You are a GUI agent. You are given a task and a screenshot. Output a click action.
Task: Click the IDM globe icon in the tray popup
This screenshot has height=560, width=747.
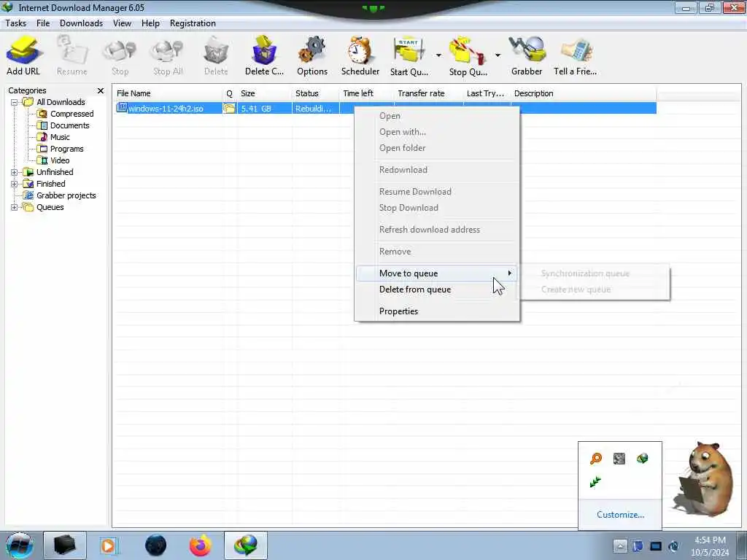click(x=642, y=459)
